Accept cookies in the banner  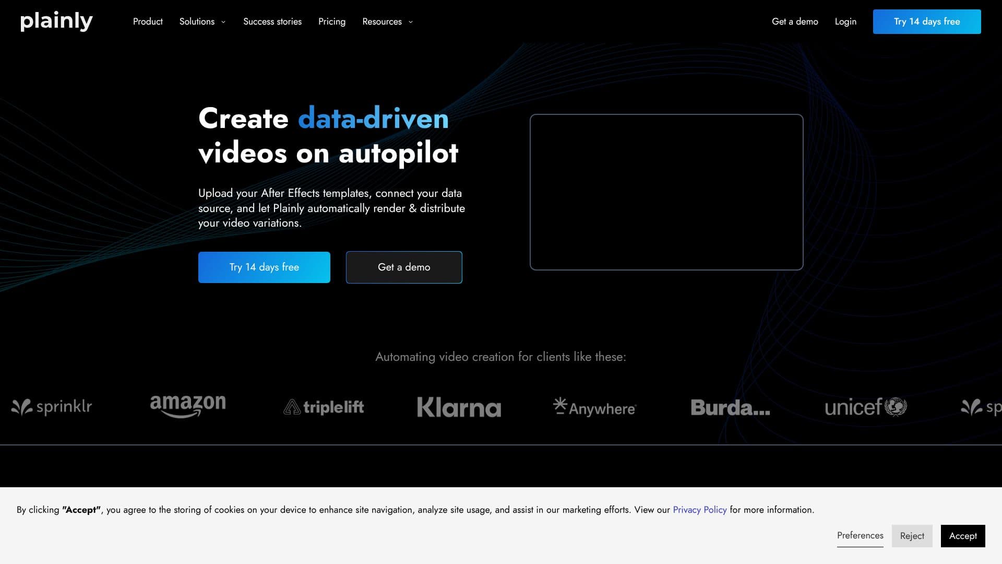pyautogui.click(x=963, y=536)
